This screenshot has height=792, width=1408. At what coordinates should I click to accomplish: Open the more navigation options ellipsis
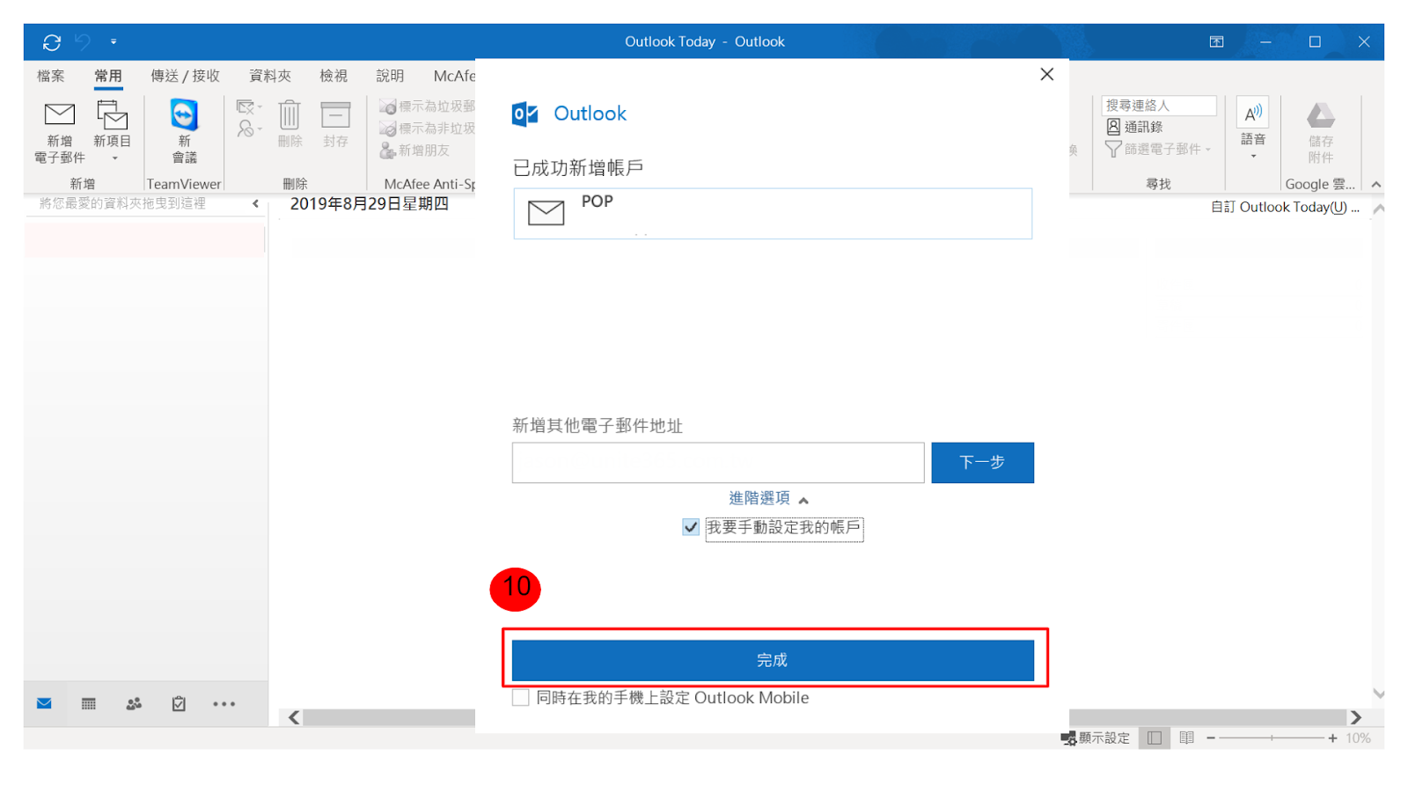coord(224,703)
